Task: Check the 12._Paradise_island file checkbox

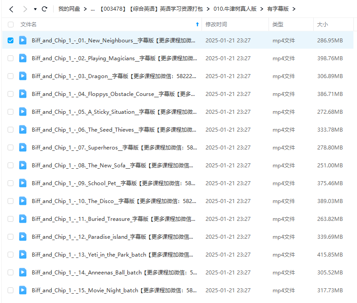Action: coord(10,237)
